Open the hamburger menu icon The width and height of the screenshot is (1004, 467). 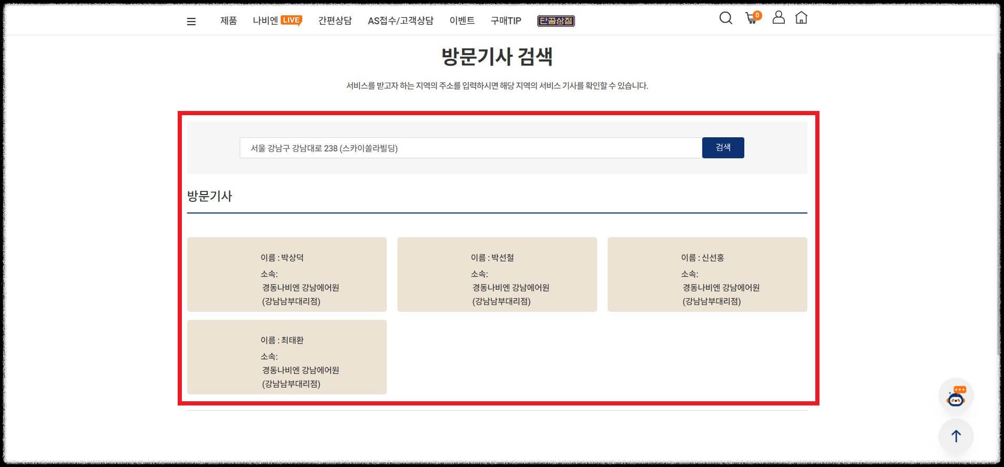pyautogui.click(x=191, y=22)
